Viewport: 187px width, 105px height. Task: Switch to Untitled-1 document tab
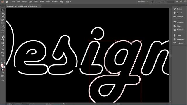pos(22,6)
